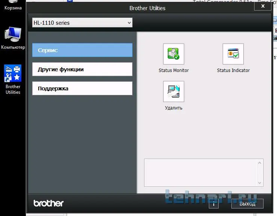This screenshot has height=216, width=277.
Task: Open the Brother Utilities desktop shortcut
Action: pos(13,79)
